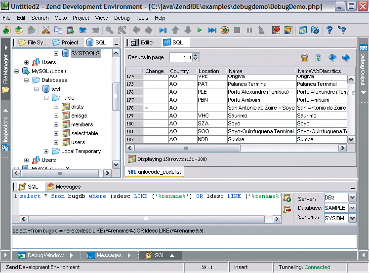Open the File menu
Screen dimensions: 369x273
6,18
